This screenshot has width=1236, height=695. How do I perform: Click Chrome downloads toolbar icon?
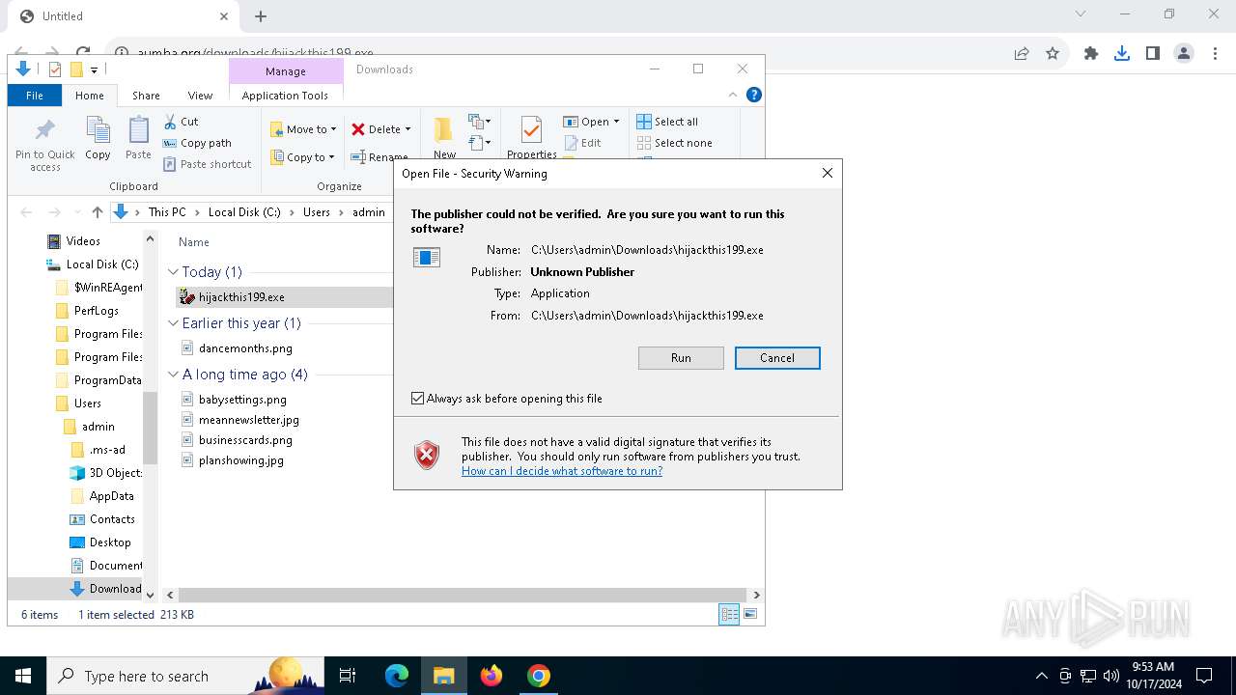coord(1122,54)
